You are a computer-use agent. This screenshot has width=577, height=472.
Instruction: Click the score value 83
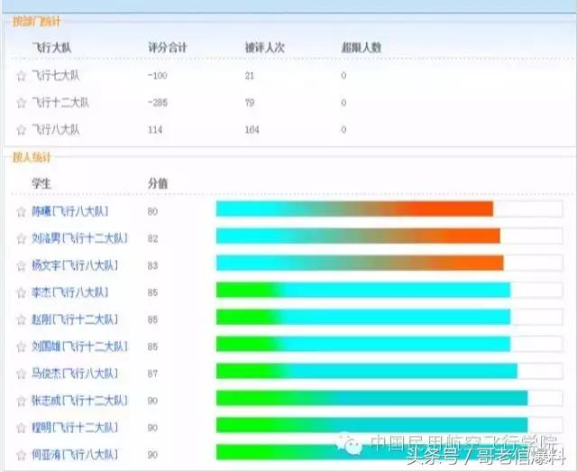click(152, 265)
